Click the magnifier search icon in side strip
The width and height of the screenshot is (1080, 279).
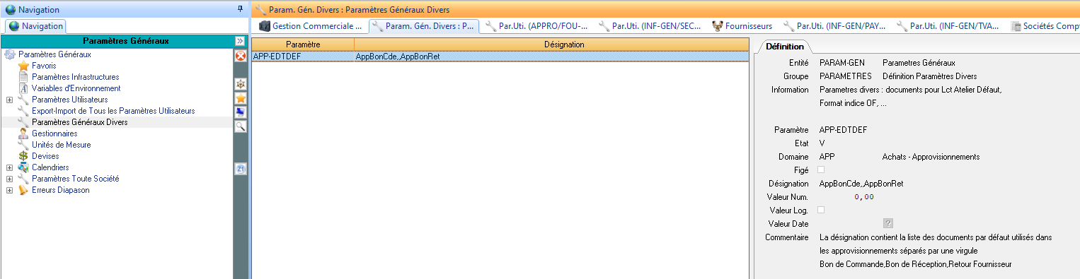click(x=241, y=126)
